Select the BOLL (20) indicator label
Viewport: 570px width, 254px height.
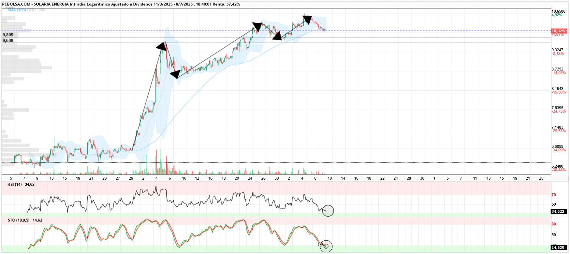point(37,10)
